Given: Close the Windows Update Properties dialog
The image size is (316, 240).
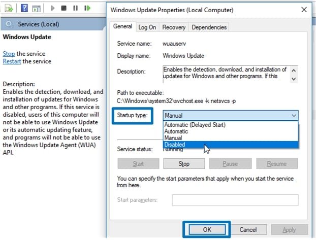Looking at the screenshot, I should (x=304, y=10).
